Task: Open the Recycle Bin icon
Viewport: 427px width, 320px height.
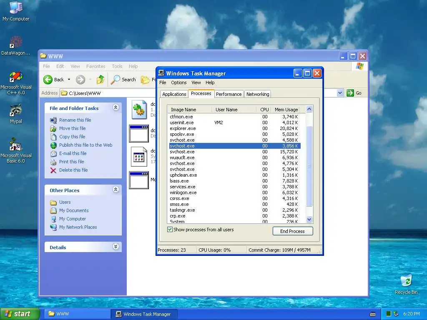Action: (406, 284)
